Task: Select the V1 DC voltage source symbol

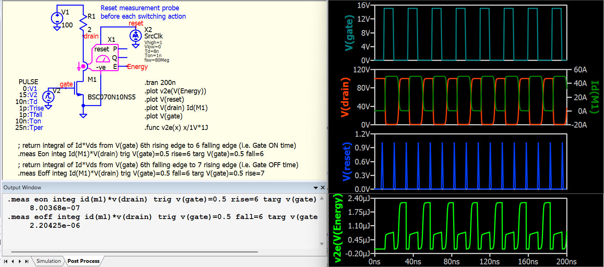Action: click(x=57, y=18)
